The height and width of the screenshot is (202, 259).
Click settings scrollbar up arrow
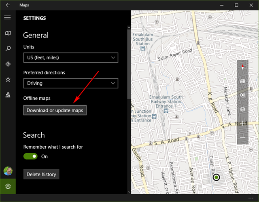129,27
